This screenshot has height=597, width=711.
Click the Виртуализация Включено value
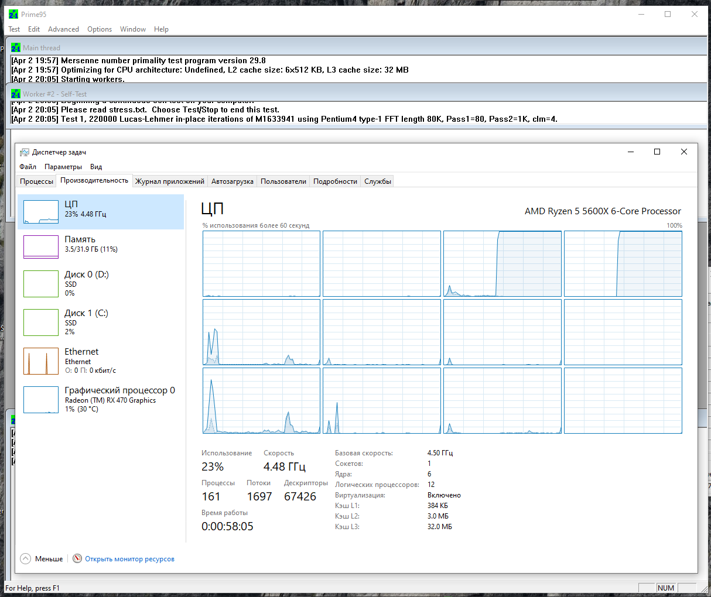tap(444, 495)
